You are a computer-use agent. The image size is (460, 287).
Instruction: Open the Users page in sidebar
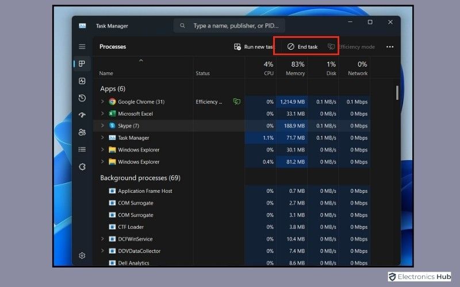coord(82,132)
